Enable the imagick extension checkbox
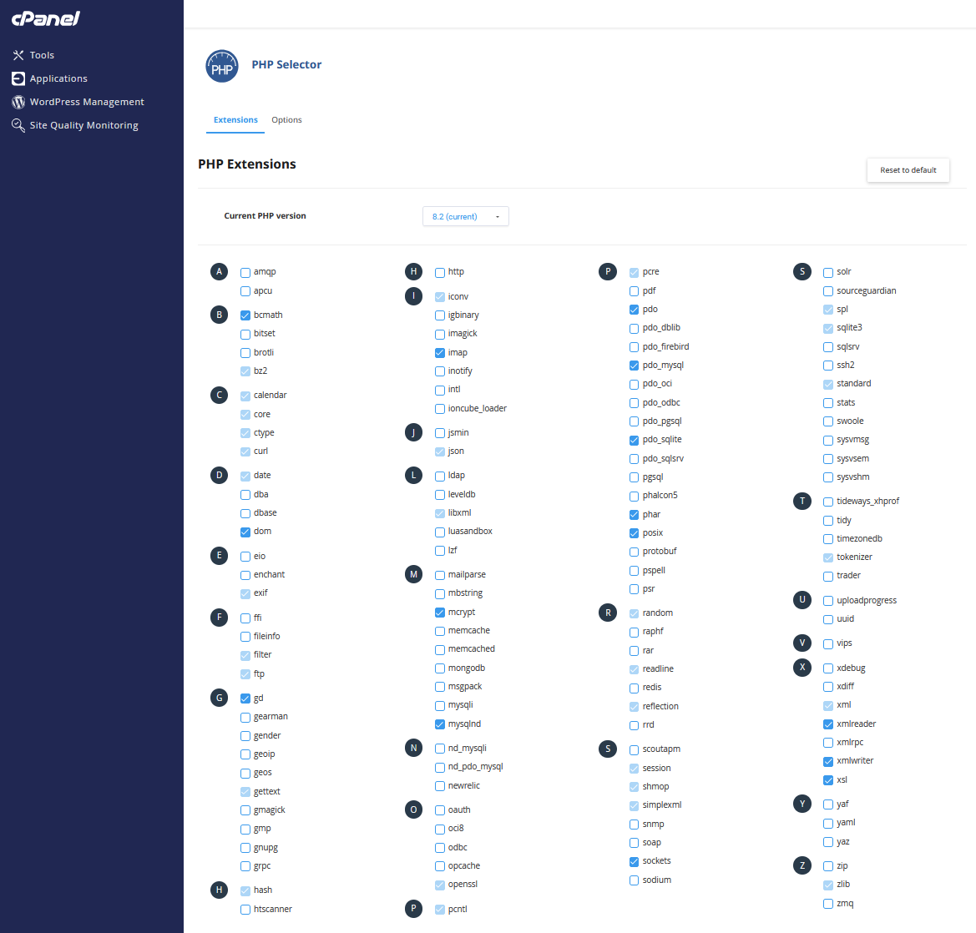This screenshot has height=933, width=976. [440, 334]
